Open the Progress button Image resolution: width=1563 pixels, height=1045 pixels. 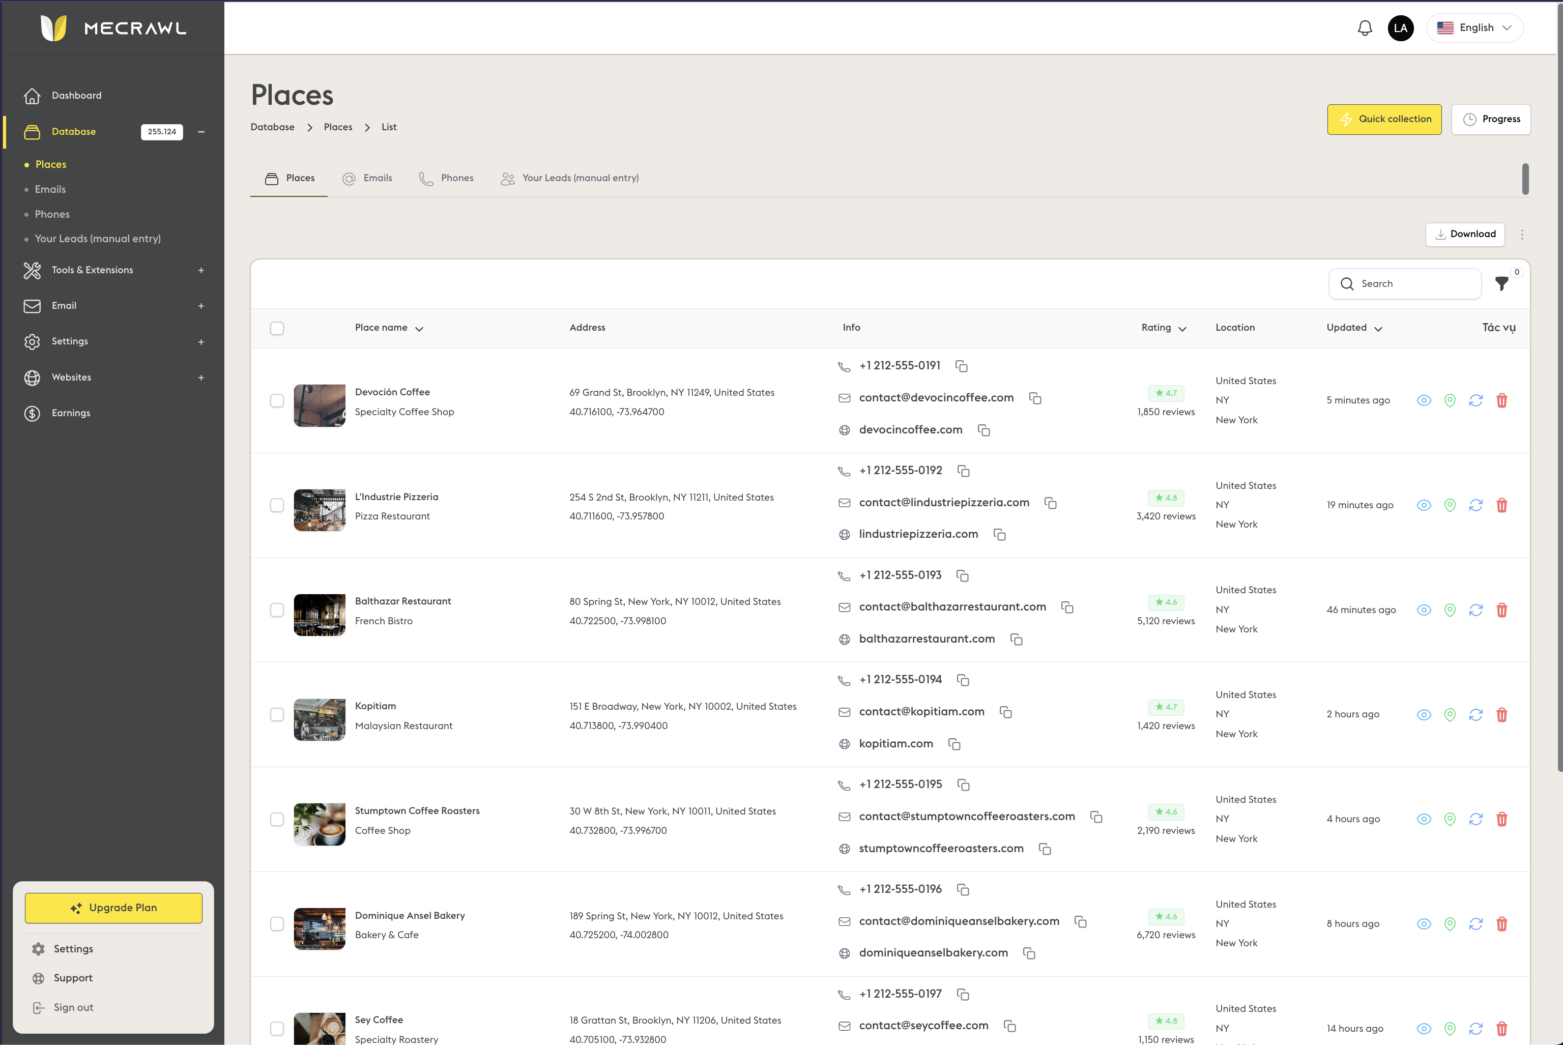coord(1491,119)
